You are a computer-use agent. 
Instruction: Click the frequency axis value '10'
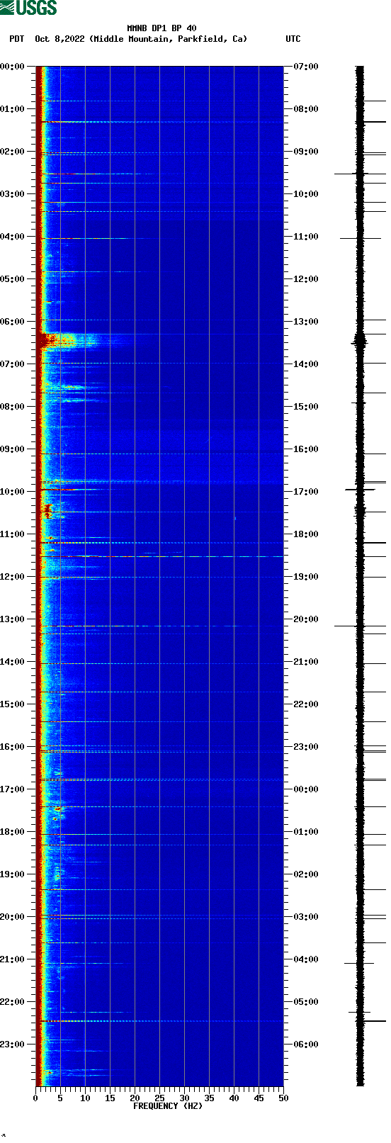[85, 1098]
